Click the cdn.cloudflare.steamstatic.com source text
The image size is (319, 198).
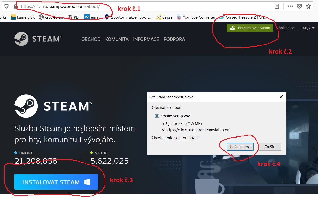(198, 130)
